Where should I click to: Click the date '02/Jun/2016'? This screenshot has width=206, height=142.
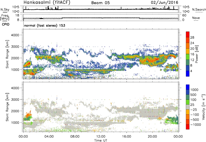pyautogui.click(x=165, y=3)
